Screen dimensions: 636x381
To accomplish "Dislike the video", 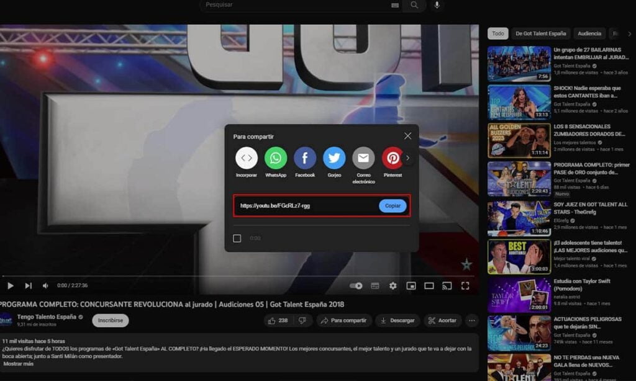I will 302,321.
